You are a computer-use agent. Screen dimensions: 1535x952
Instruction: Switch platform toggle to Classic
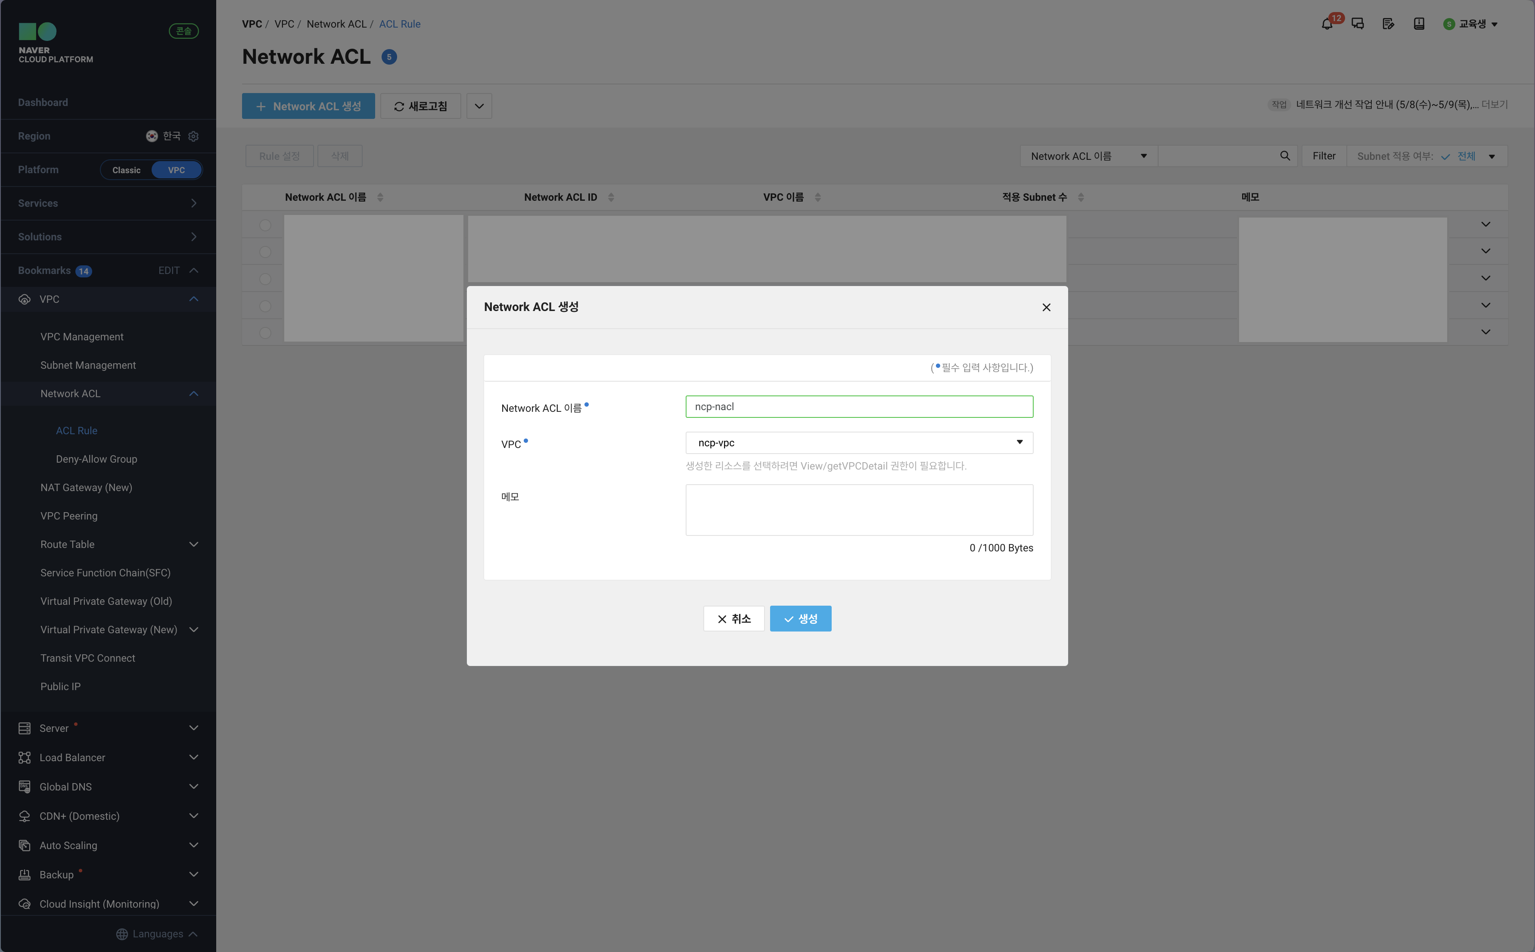127,170
